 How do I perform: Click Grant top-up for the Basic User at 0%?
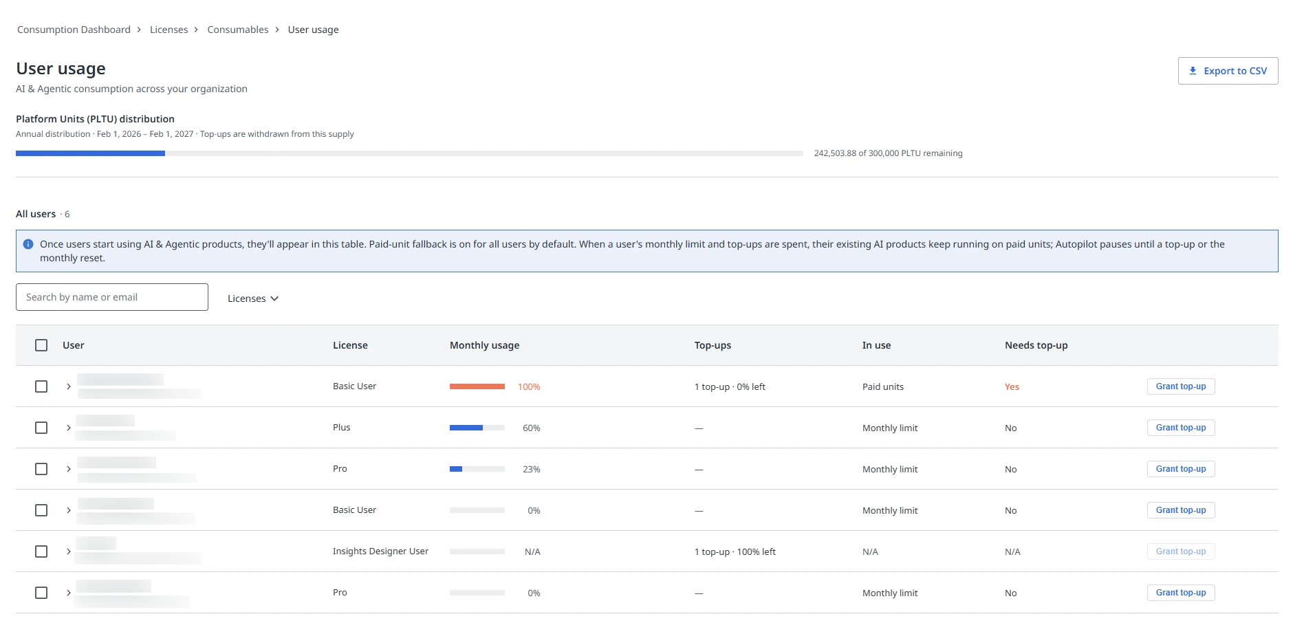click(1181, 510)
